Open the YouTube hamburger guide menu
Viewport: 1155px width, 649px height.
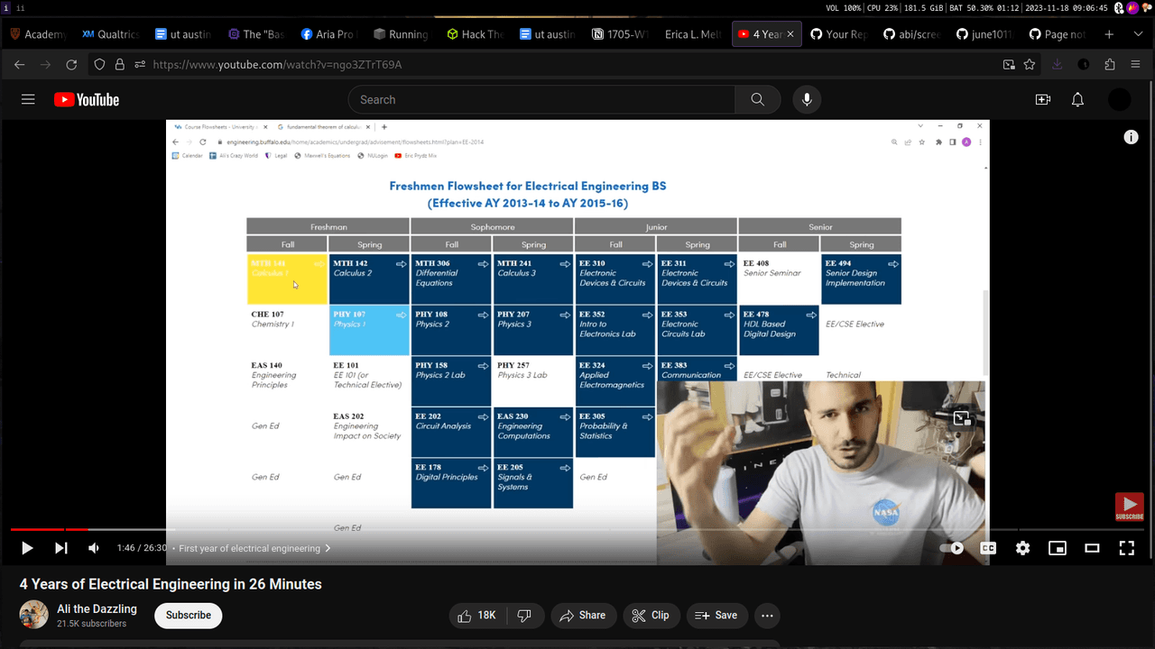(x=28, y=100)
